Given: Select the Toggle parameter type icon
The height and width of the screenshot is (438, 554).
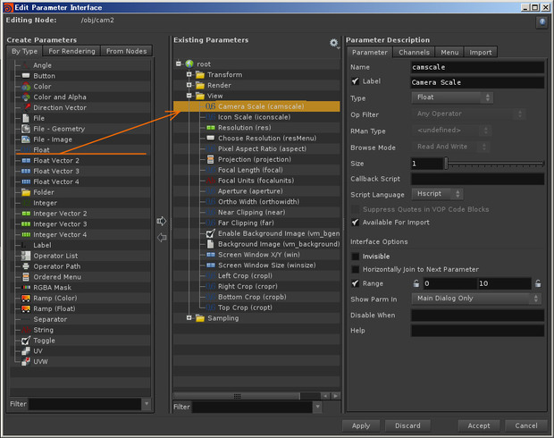Looking at the screenshot, I should (26, 341).
